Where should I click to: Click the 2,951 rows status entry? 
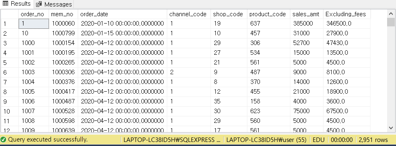point(373,140)
